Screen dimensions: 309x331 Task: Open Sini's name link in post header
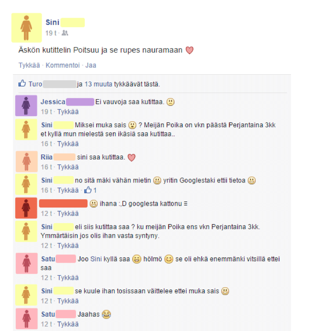[x=52, y=22]
